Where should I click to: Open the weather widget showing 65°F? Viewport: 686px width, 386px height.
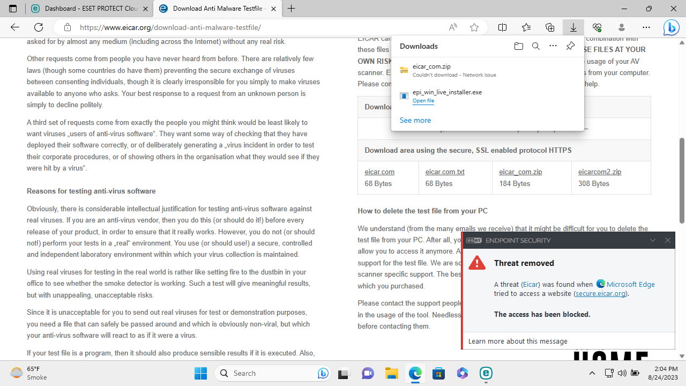pos(29,373)
